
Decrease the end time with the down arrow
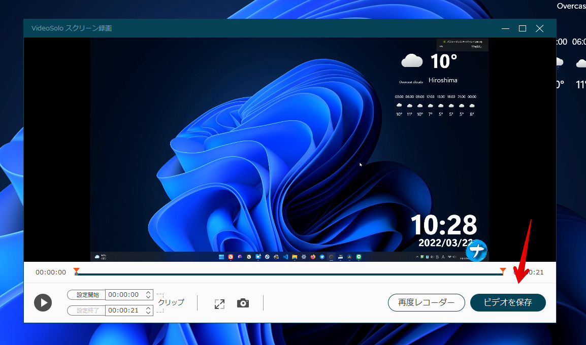(148, 313)
